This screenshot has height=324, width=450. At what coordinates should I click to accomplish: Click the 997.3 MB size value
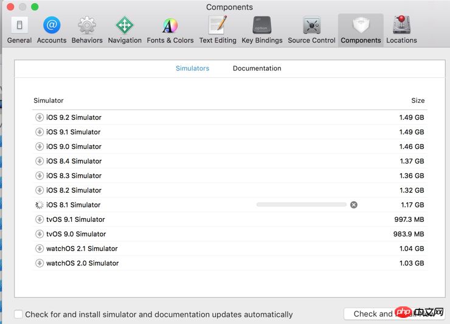click(x=409, y=219)
